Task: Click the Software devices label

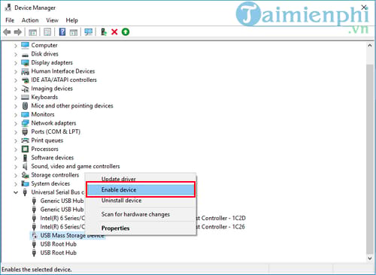Action: pyautogui.click(x=53, y=158)
